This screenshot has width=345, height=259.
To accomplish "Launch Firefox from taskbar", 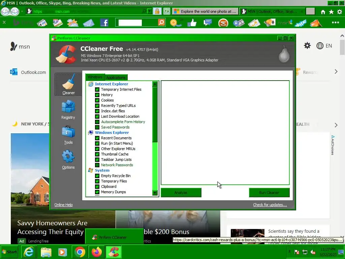I will pos(97,252).
